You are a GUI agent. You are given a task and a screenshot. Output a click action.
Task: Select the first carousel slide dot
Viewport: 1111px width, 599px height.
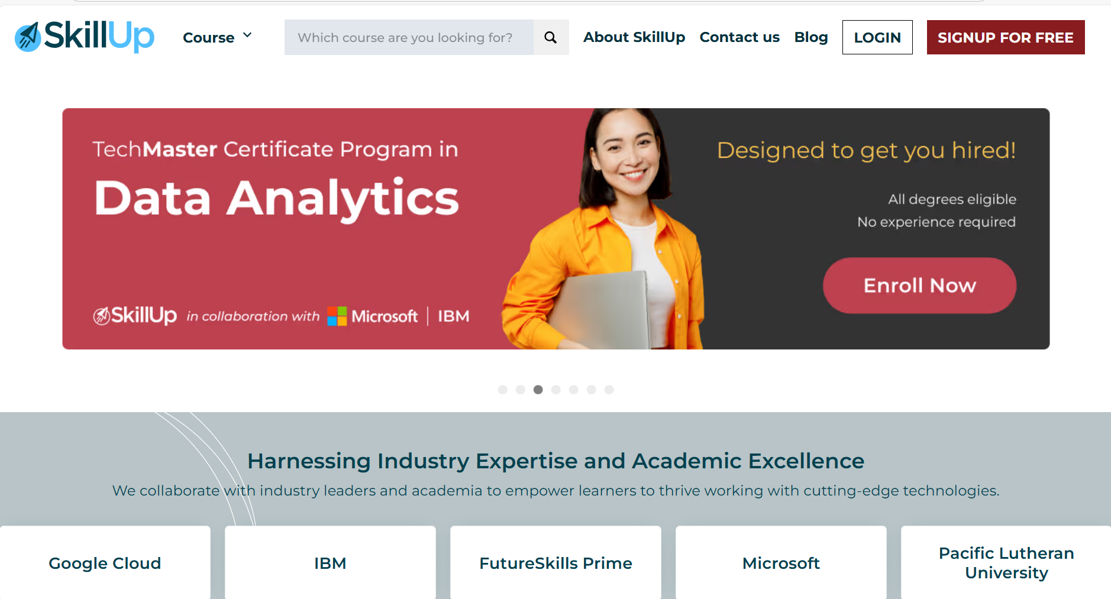click(x=503, y=390)
